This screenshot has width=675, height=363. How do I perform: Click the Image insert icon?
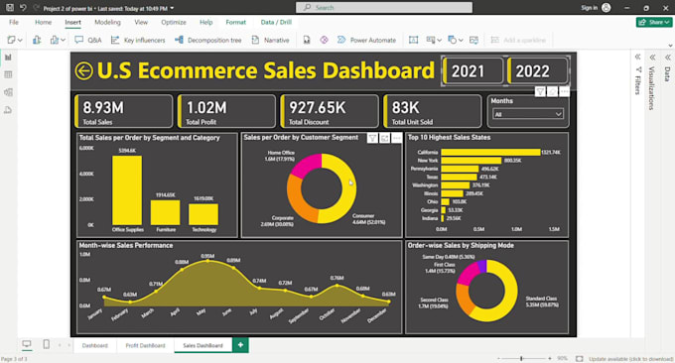(x=473, y=40)
